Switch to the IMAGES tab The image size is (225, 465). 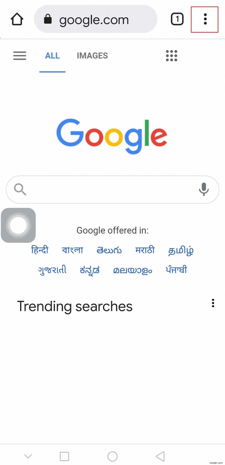tap(92, 56)
